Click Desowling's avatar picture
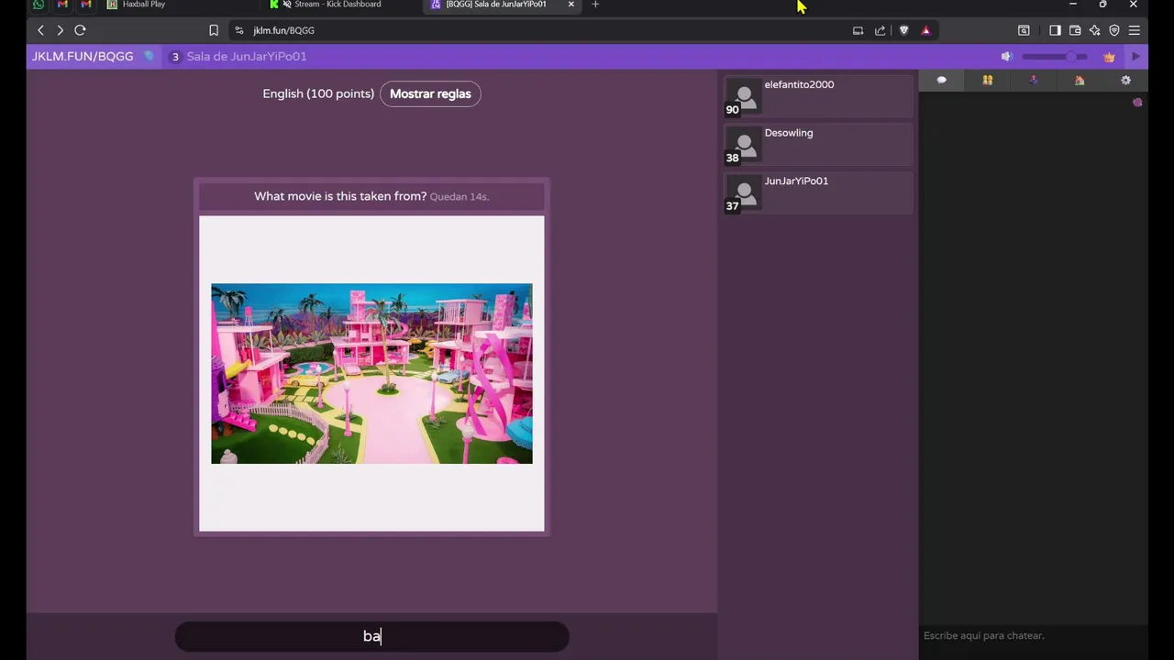 tap(744, 145)
